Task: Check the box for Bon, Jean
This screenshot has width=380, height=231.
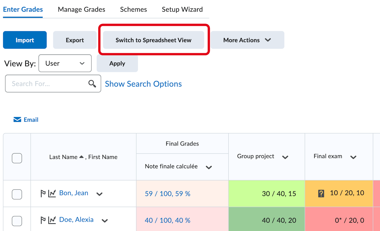Action: coord(17,194)
